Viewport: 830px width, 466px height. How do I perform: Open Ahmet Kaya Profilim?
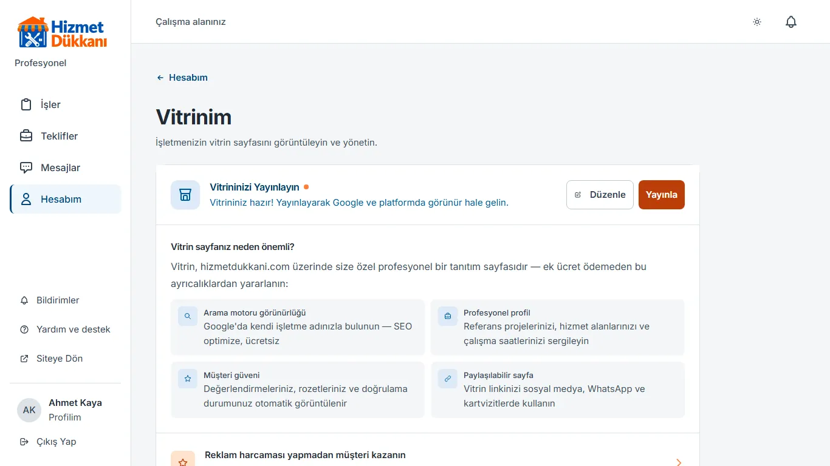66,410
